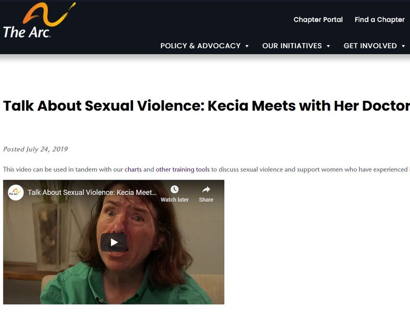
Task: Click the Watch later text label
Action: tap(175, 200)
